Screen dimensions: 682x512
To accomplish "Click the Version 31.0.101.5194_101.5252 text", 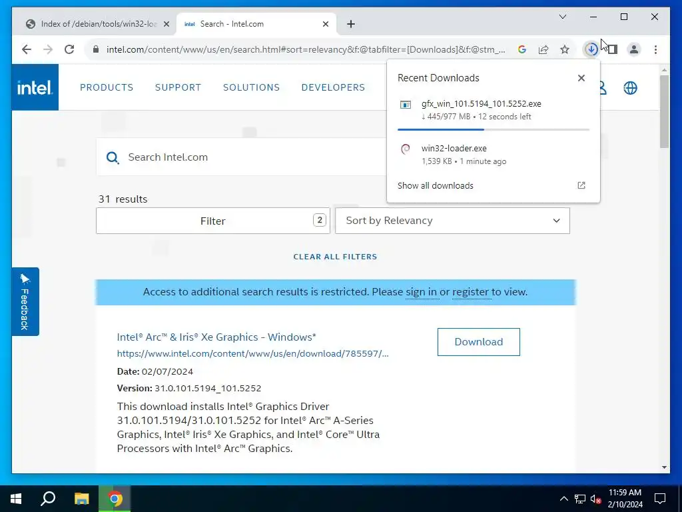I will (188, 388).
